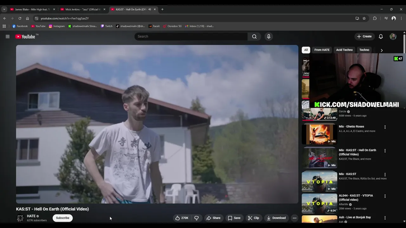This screenshot has height=228, width=406.
Task: Open Mix - KAS:ST playlist thumbnail
Action: click(x=319, y=181)
